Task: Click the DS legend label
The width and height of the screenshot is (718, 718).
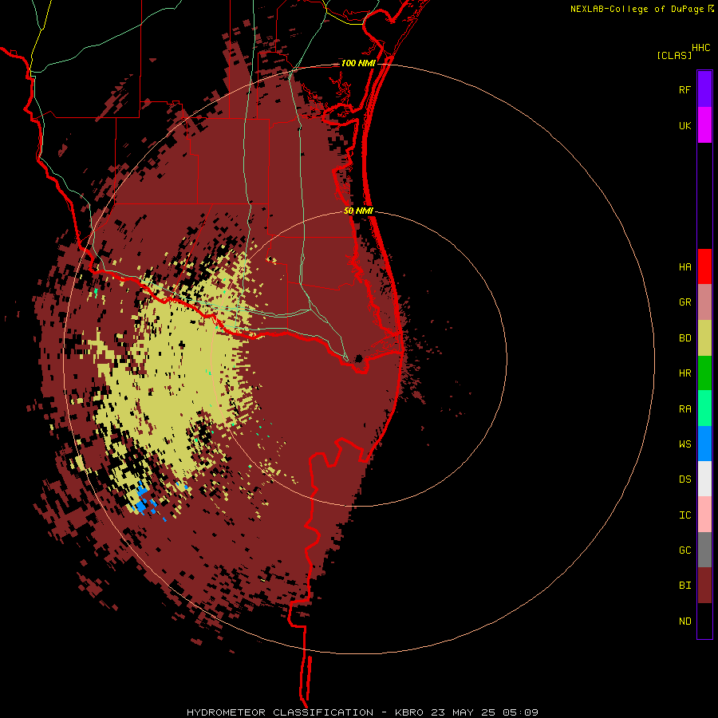Action: pos(684,479)
